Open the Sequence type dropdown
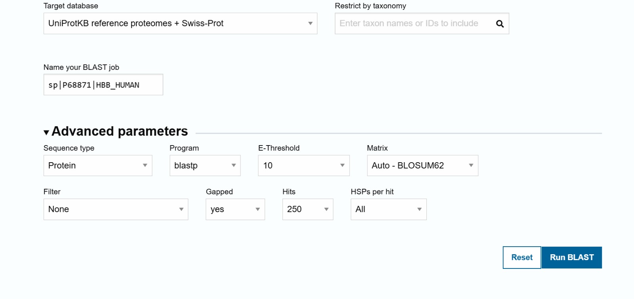Image resolution: width=634 pixels, height=299 pixels. tap(97, 165)
